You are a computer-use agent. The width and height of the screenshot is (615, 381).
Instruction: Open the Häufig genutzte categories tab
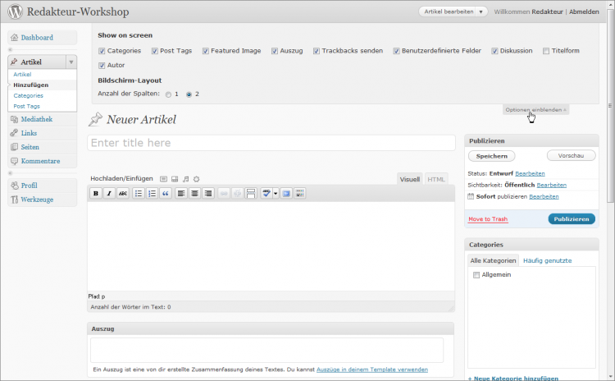[x=547, y=260]
